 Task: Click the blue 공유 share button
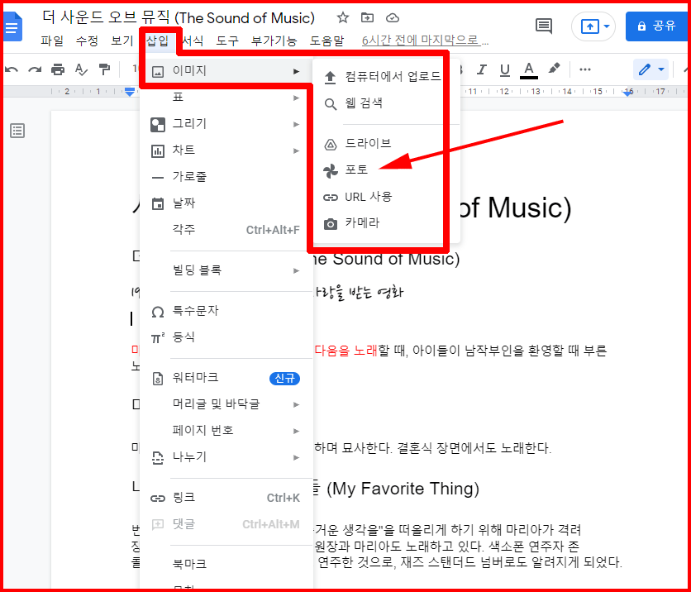coord(656,26)
